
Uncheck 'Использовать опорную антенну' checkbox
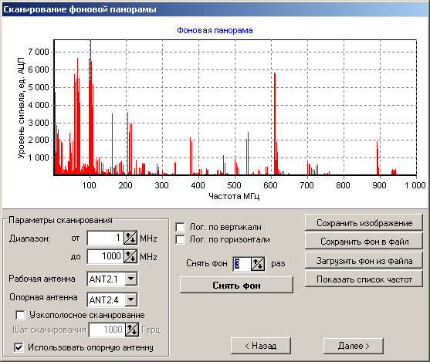coord(19,348)
